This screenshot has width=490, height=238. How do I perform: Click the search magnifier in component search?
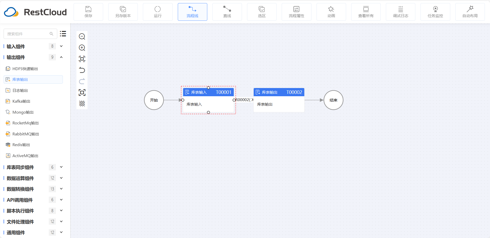(51, 34)
